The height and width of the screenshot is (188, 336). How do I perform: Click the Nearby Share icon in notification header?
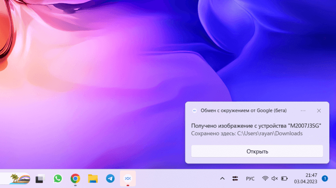(194, 111)
